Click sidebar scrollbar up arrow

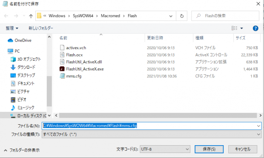[x=49, y=37]
